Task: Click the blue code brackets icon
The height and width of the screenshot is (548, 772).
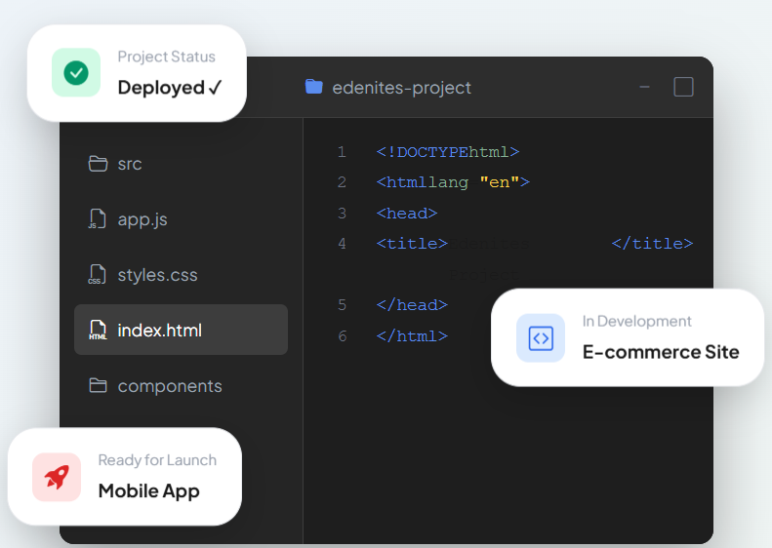Action: pyautogui.click(x=541, y=338)
